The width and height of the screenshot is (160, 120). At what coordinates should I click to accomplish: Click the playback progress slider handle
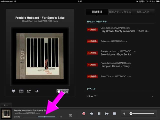(x=45, y=117)
